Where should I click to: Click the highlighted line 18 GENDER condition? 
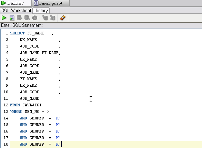coord(40,144)
